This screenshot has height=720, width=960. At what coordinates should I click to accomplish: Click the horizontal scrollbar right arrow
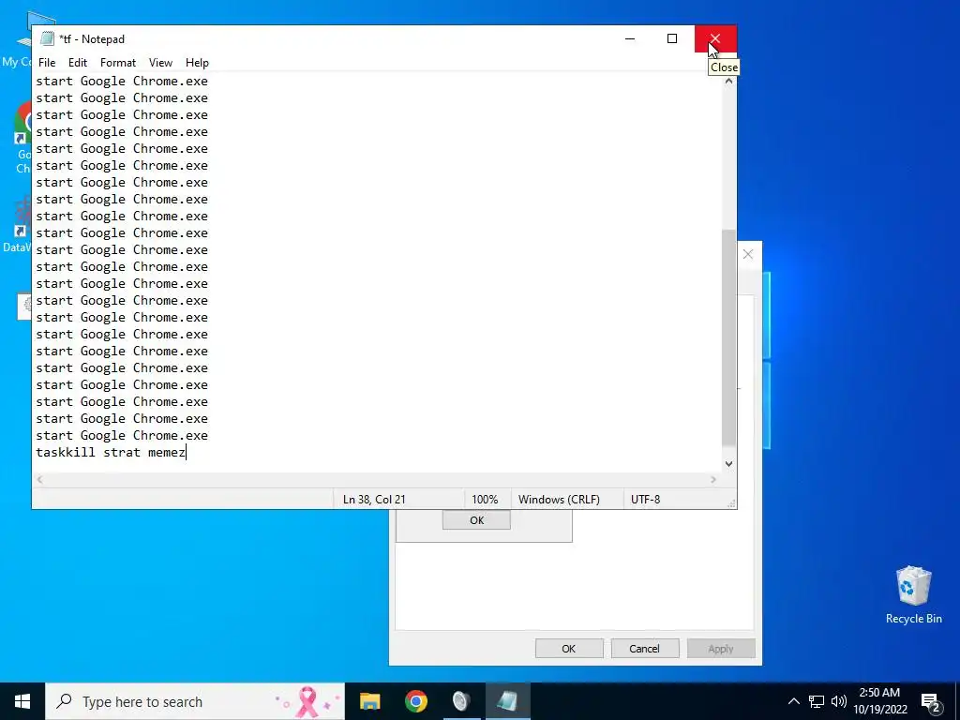[713, 479]
